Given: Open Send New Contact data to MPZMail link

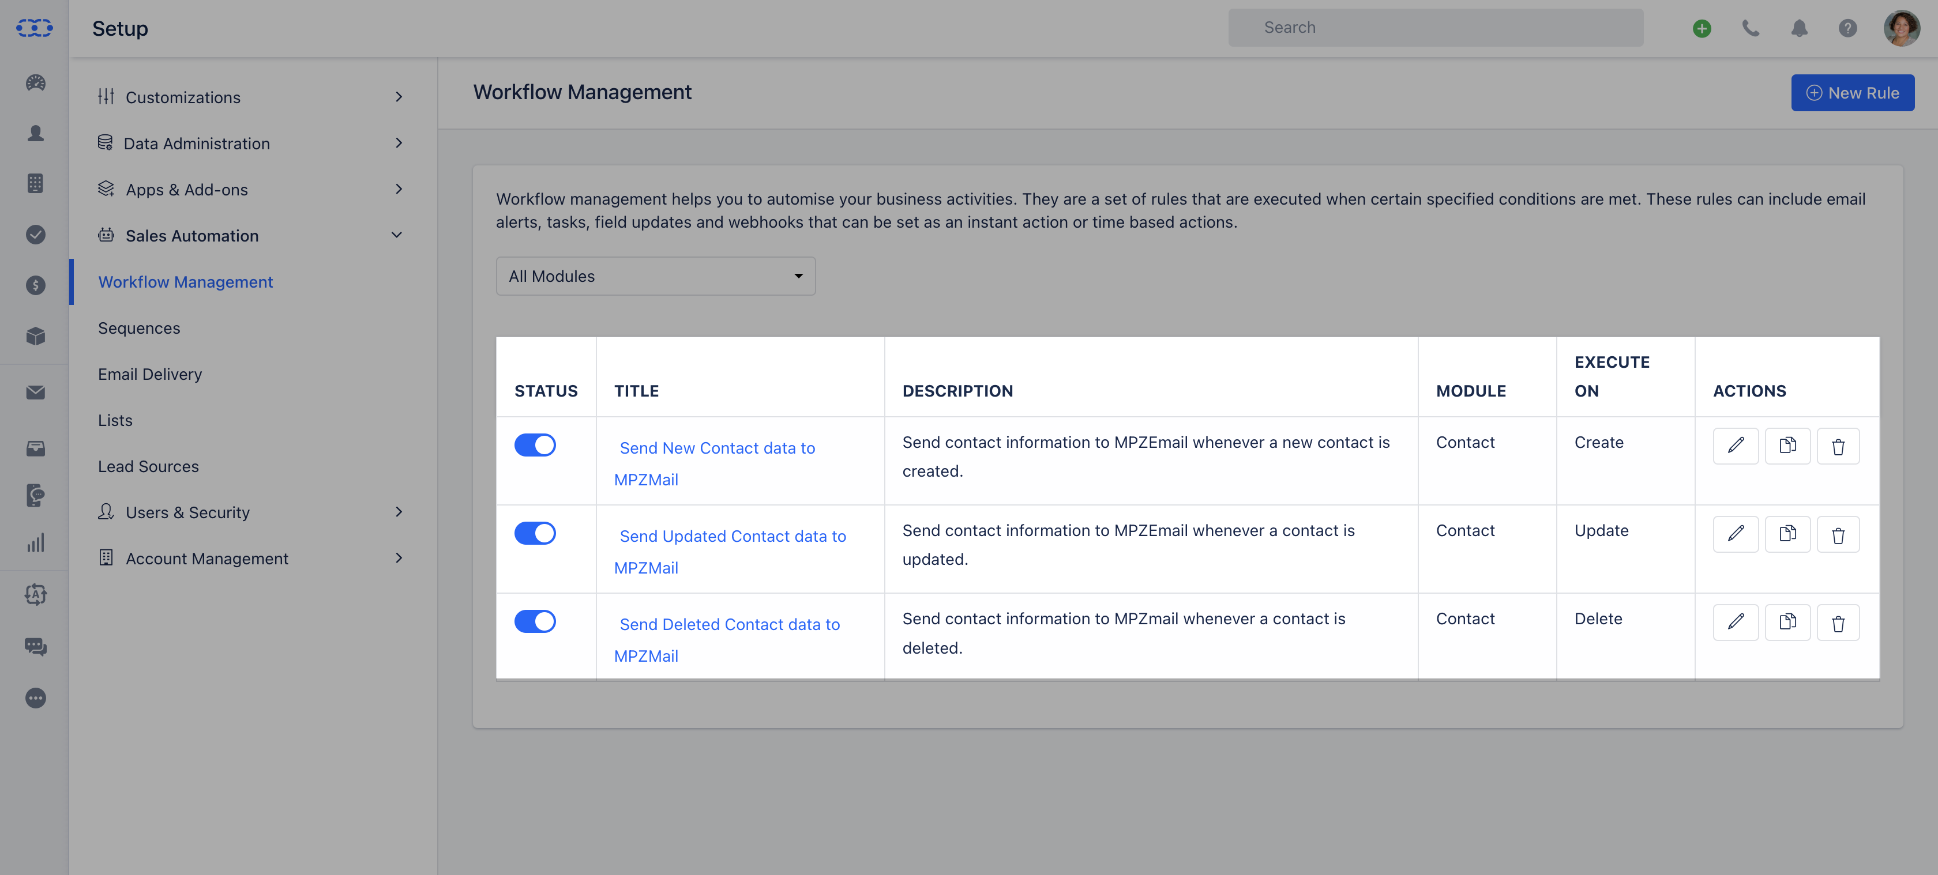Looking at the screenshot, I should (715, 464).
